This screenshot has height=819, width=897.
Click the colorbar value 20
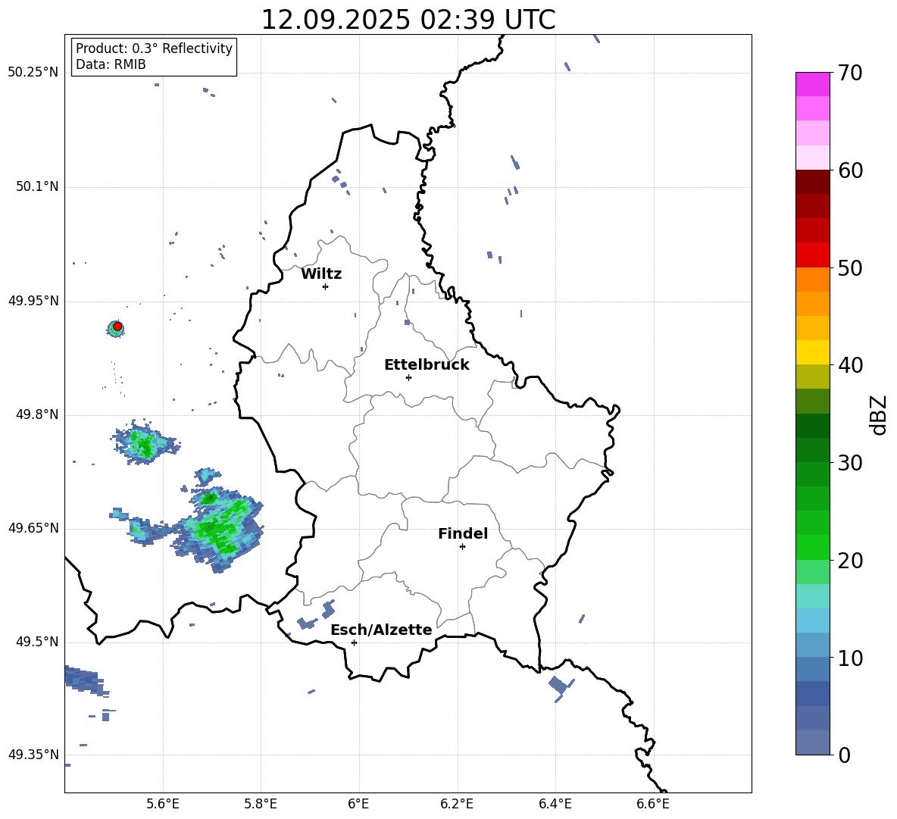850,561
